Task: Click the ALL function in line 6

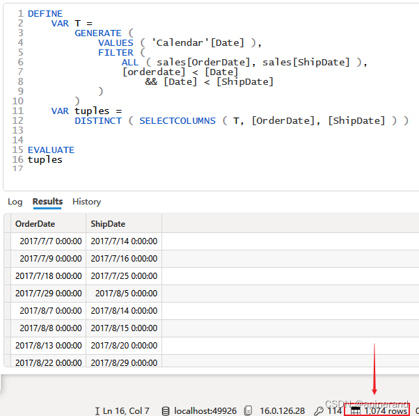Action: 130,62
